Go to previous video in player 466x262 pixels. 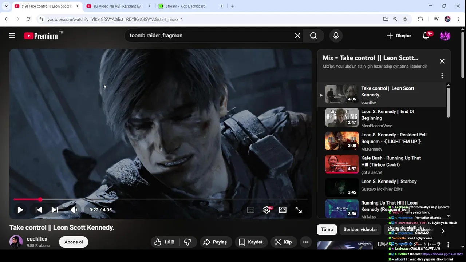pyautogui.click(x=39, y=210)
